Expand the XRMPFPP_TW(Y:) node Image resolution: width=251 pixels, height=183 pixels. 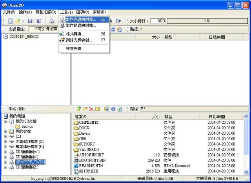click(x=5, y=162)
